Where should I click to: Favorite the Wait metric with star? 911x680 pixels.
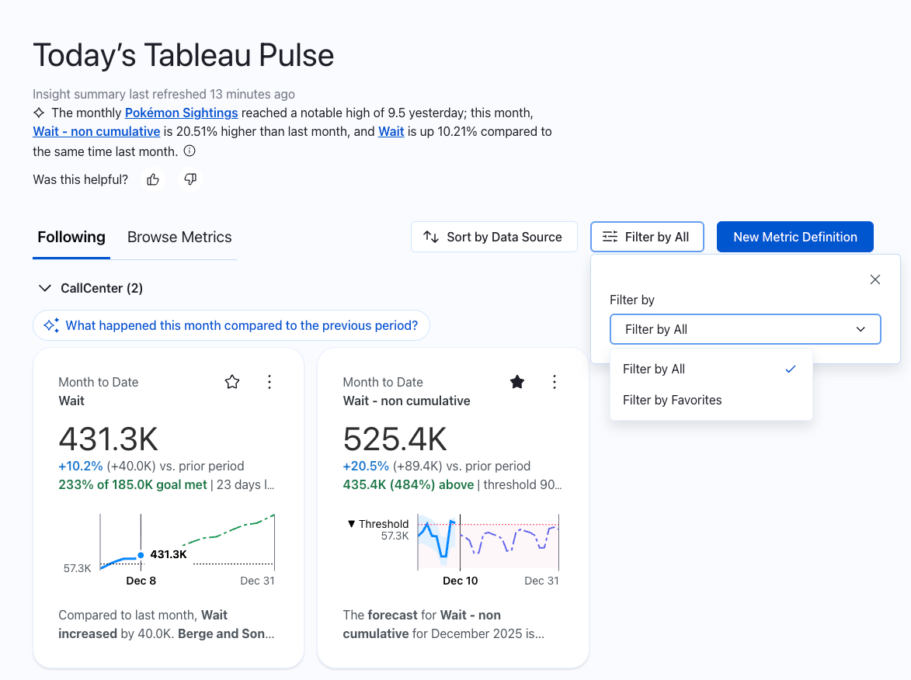232,382
